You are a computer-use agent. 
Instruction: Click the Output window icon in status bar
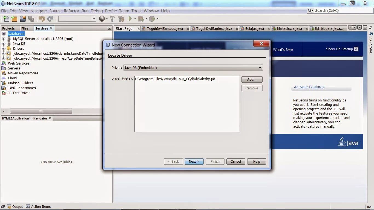9,206
